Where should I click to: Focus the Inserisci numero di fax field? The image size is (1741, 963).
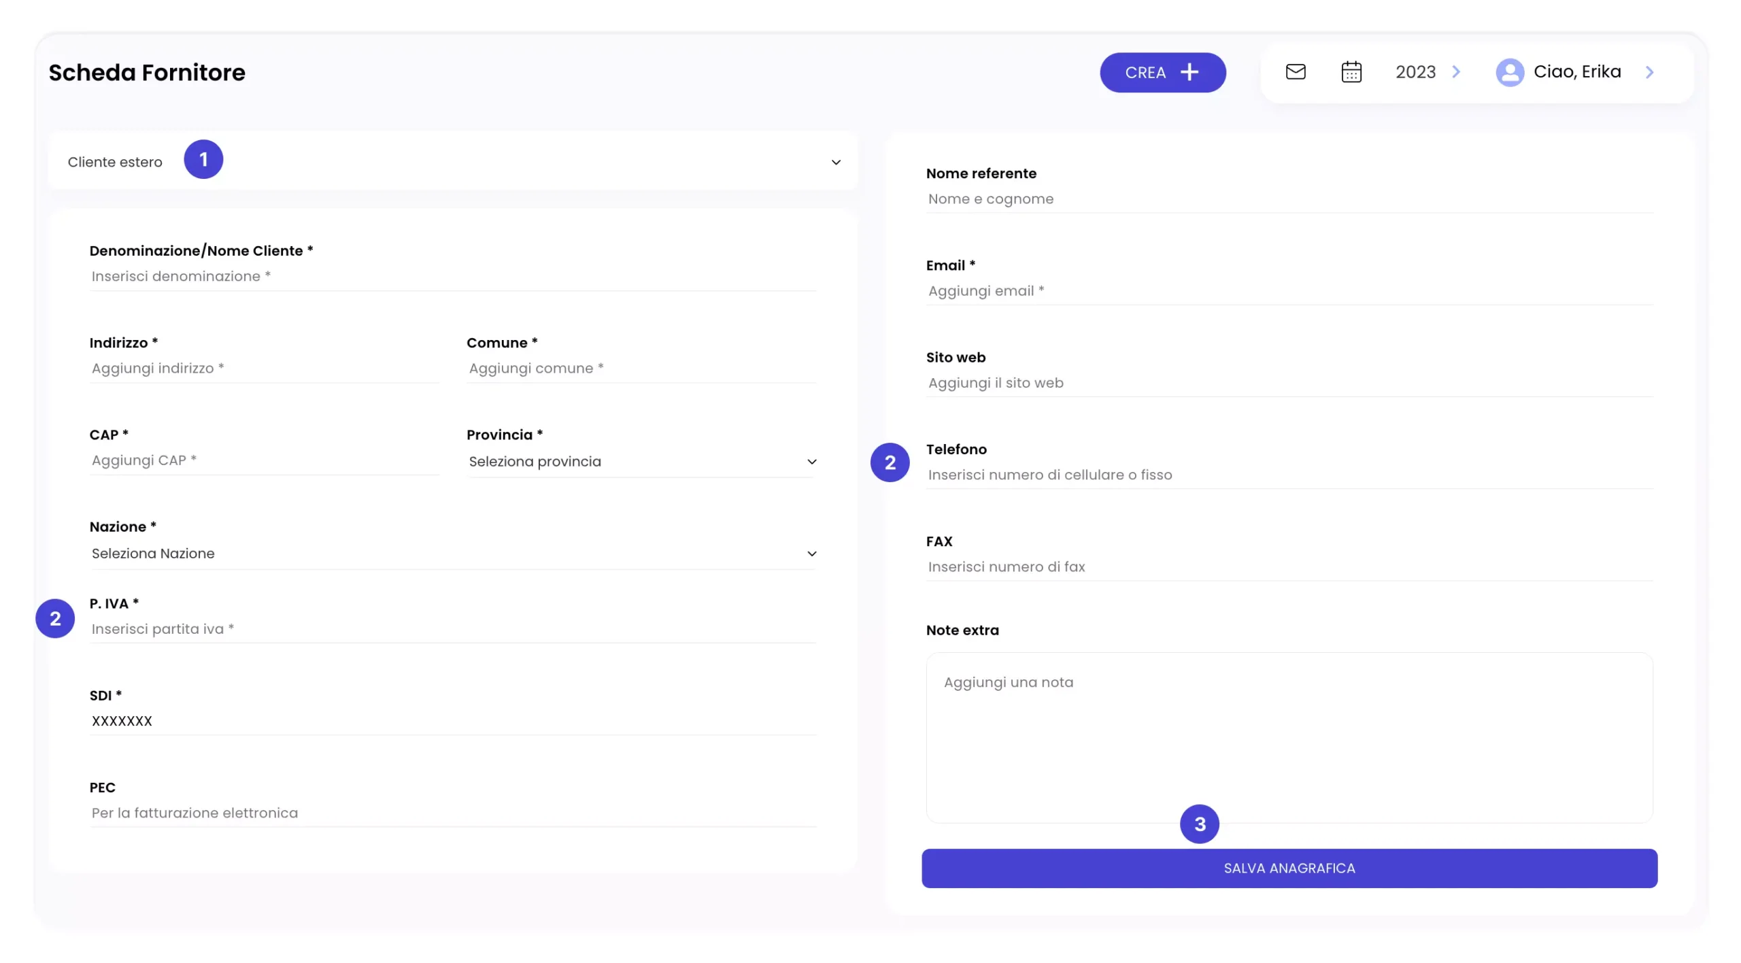[1289, 566]
